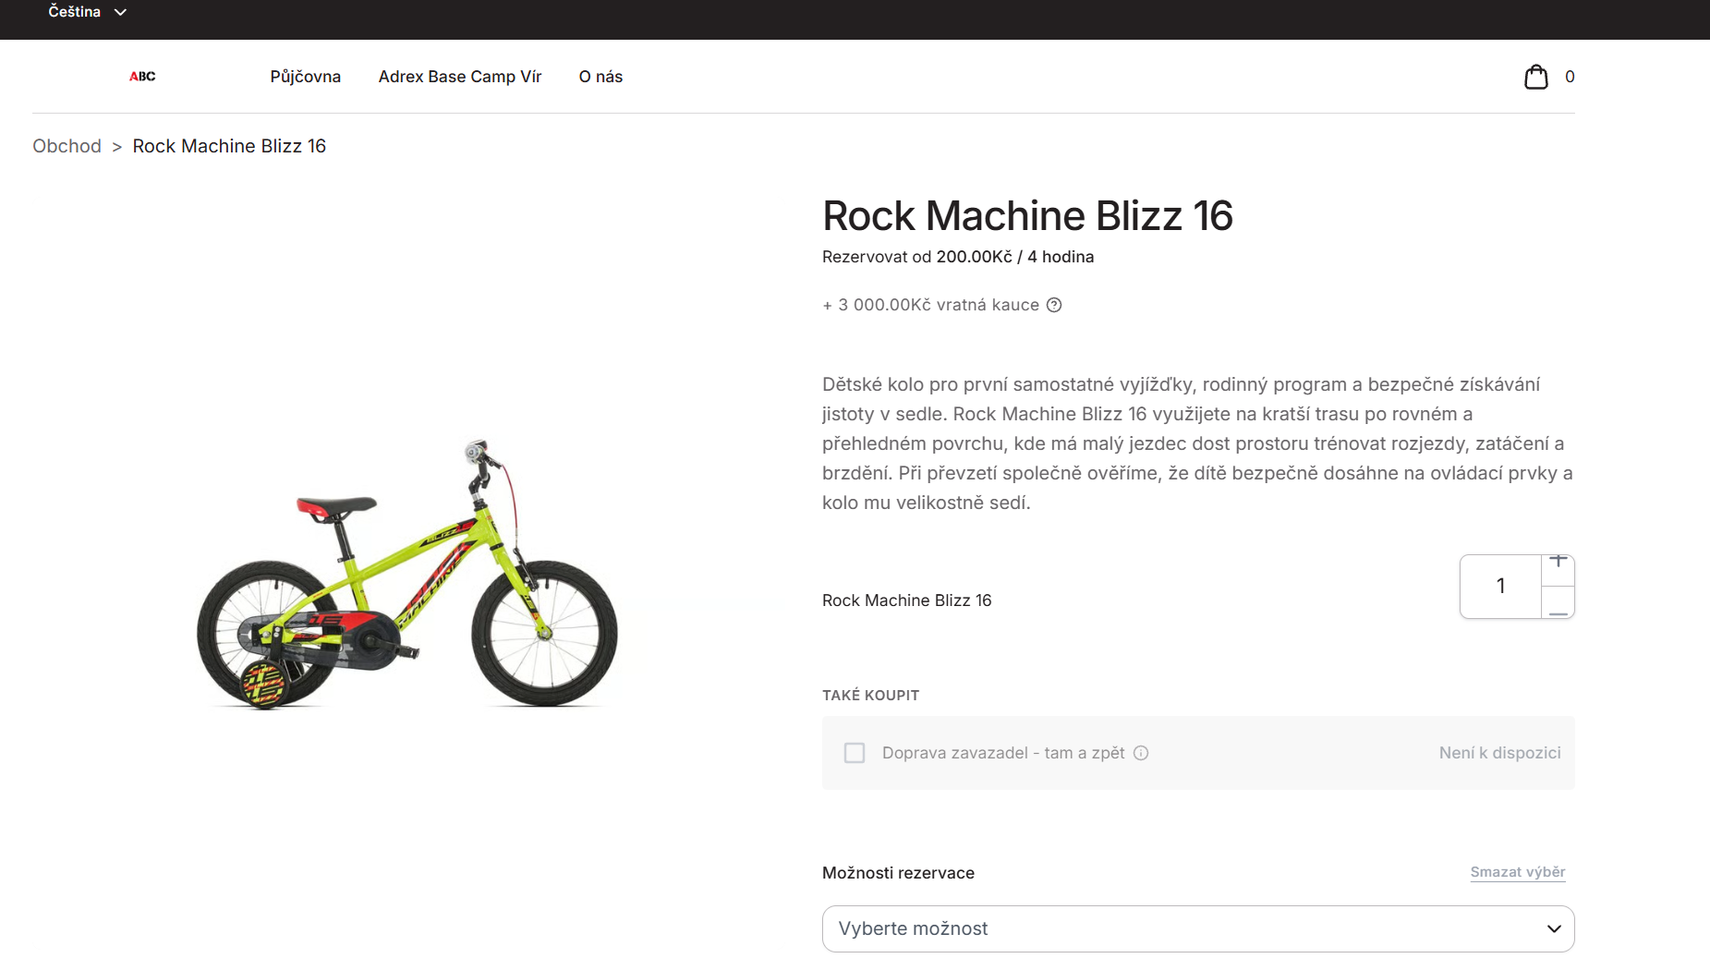Click the cart item count number
Viewport: 1710px width, 958px height.
click(x=1570, y=77)
